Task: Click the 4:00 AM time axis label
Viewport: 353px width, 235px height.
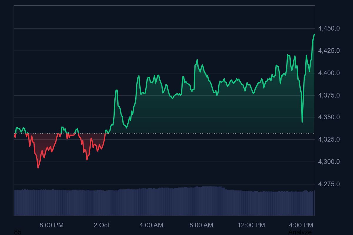Action: 151,225
